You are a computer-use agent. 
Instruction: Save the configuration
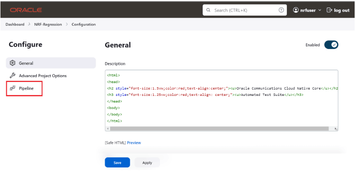[x=117, y=162]
